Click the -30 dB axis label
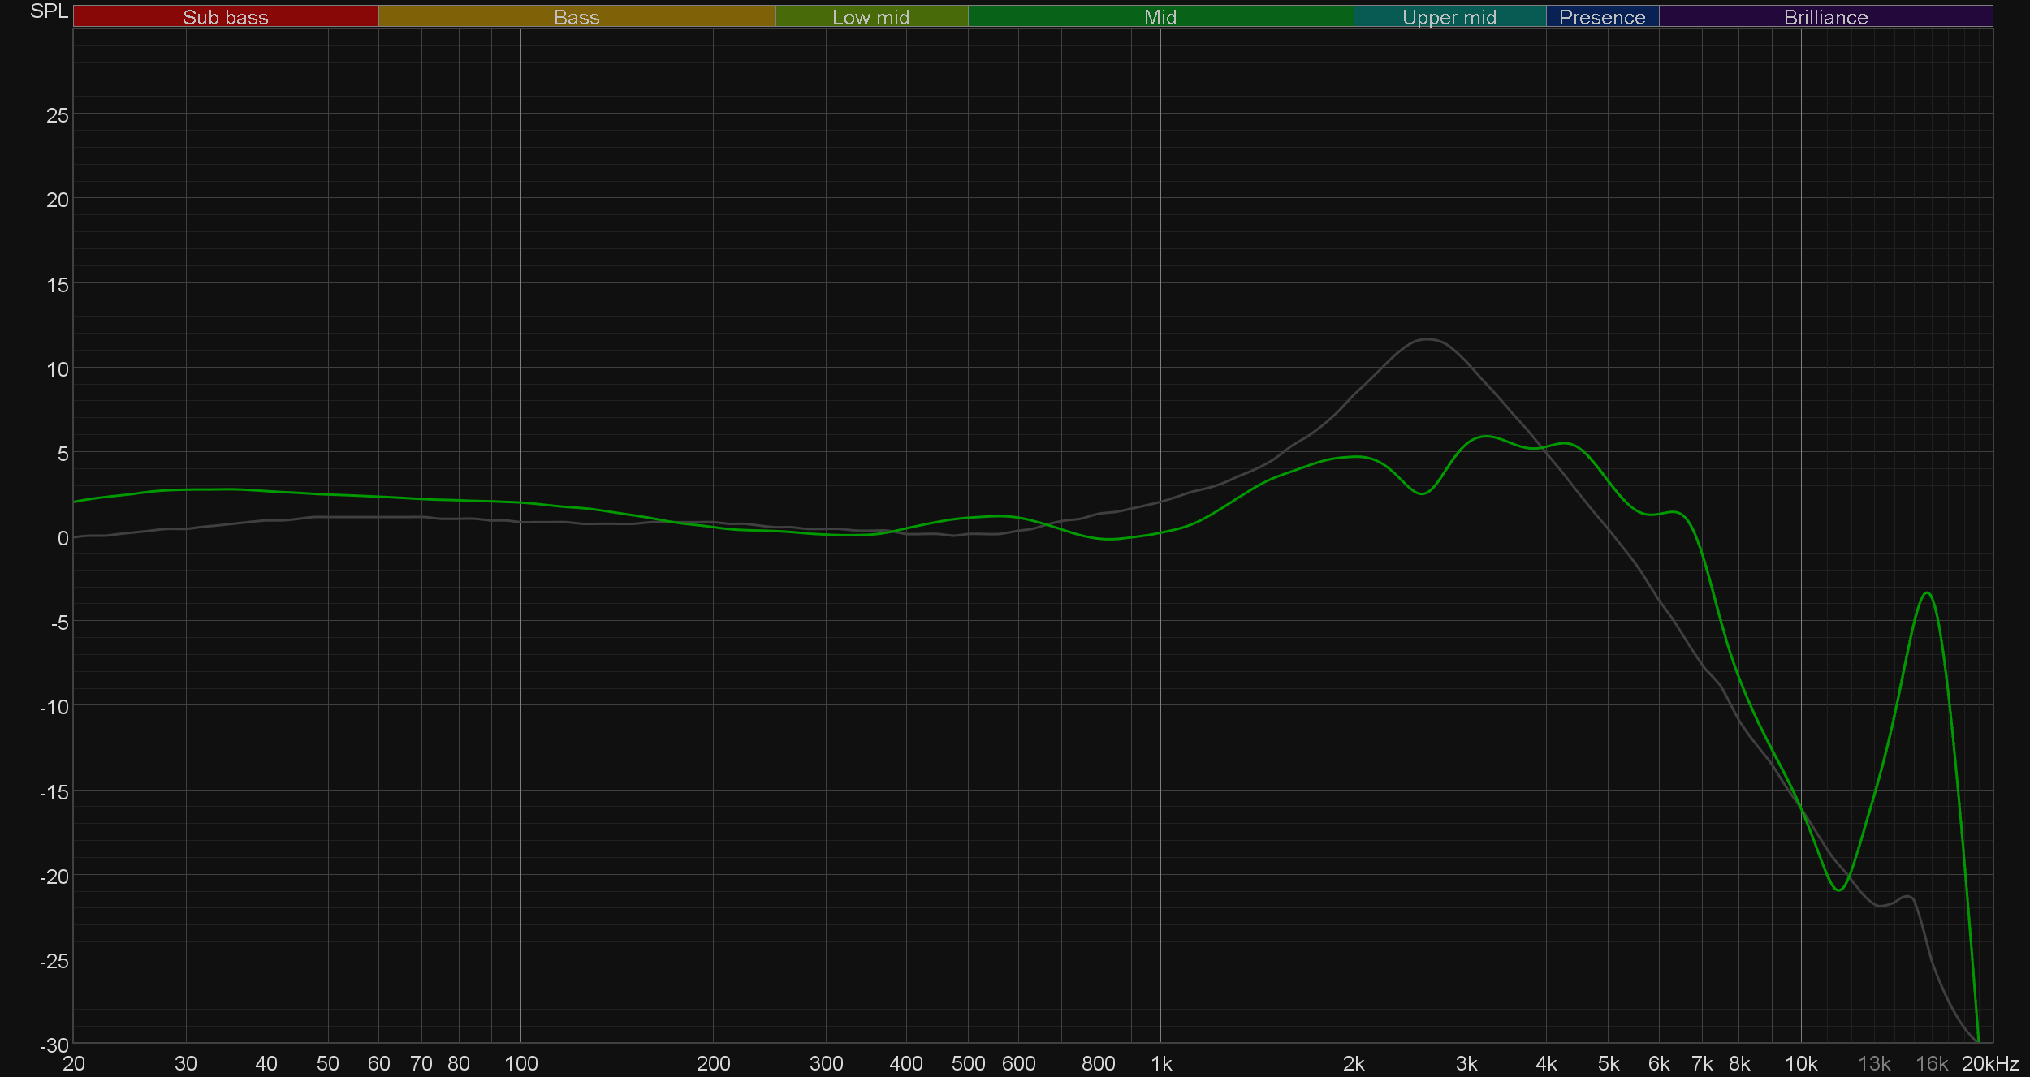 coord(55,1045)
